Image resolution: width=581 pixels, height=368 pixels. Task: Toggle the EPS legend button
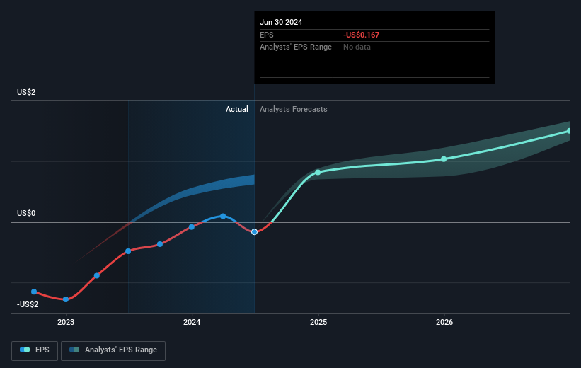tap(35, 350)
